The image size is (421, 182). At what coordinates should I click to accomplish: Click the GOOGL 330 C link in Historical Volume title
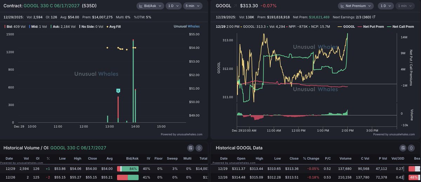coord(79,148)
